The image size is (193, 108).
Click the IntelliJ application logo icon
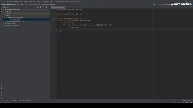click(x=1, y=1)
